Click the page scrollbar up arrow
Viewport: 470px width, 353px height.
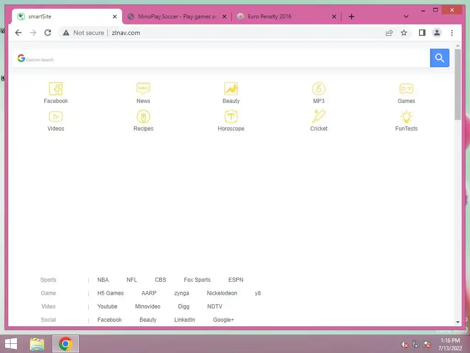click(x=458, y=46)
